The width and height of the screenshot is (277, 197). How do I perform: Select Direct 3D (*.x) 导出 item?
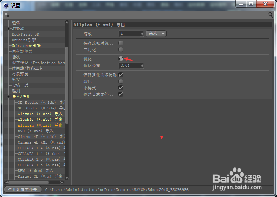[40, 177]
